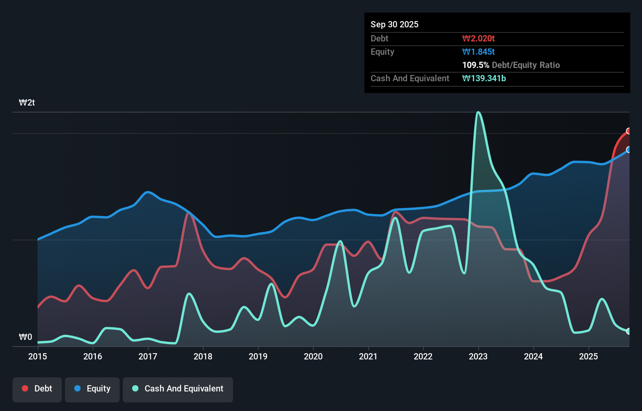Click the Debt row label in tooltip
Viewport: 642px width, 411px height.
[379, 38]
